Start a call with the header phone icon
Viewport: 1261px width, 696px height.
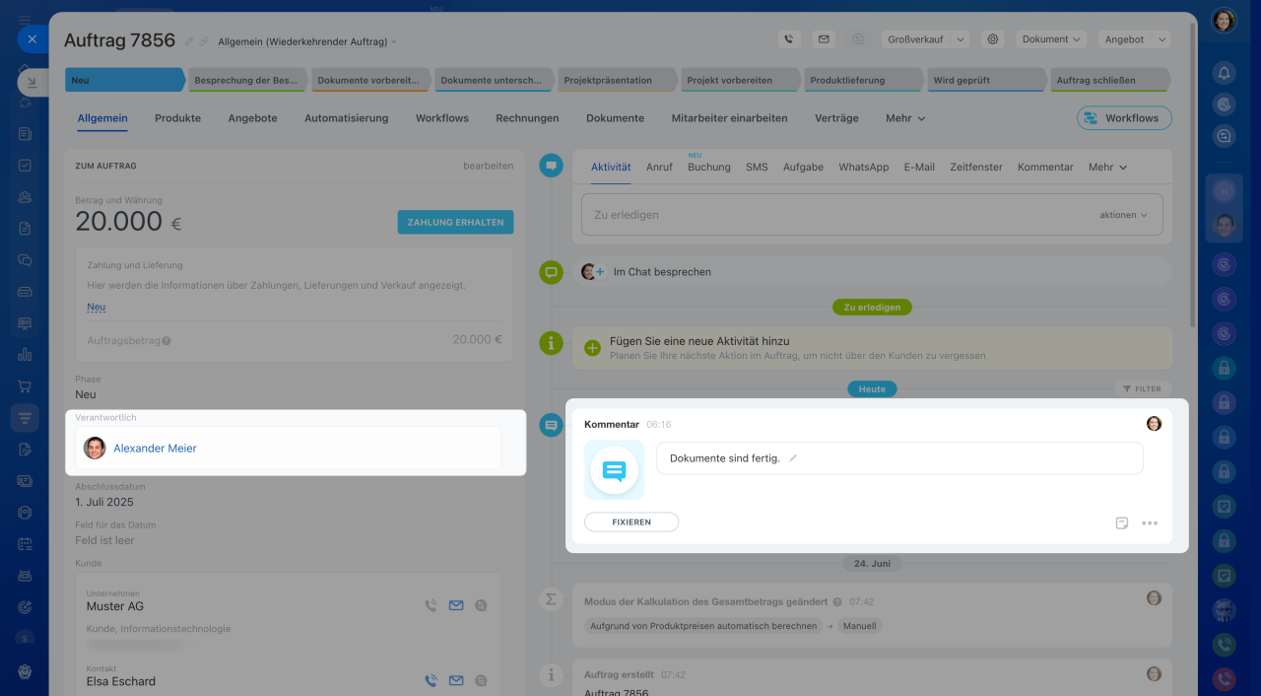788,39
